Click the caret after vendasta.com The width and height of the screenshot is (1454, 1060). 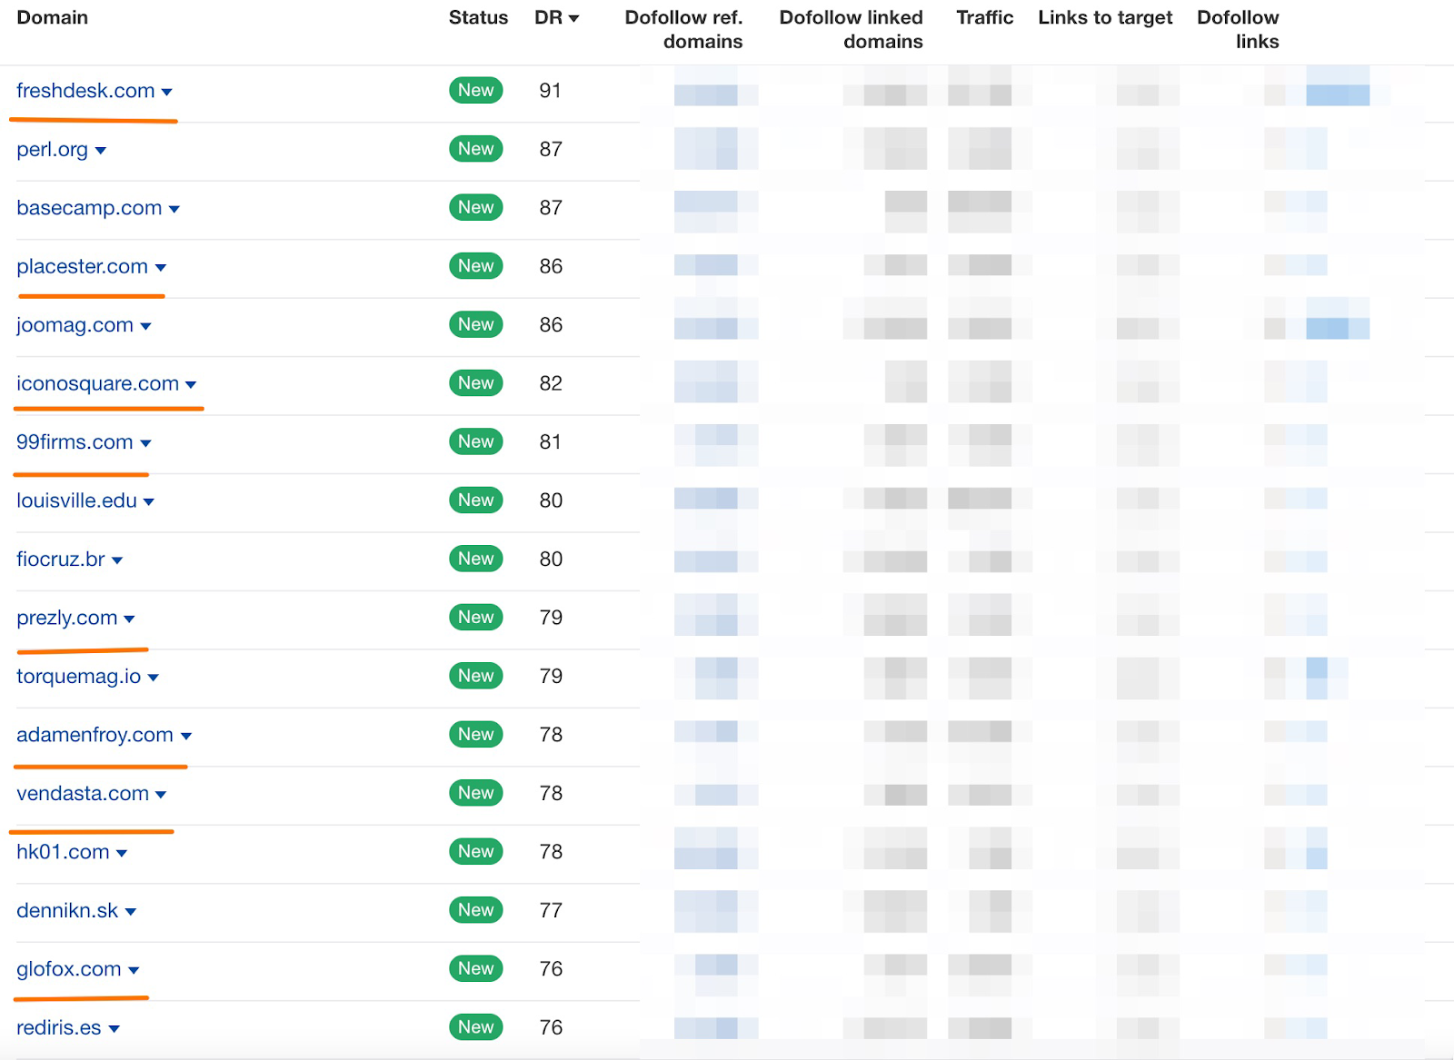tap(161, 795)
